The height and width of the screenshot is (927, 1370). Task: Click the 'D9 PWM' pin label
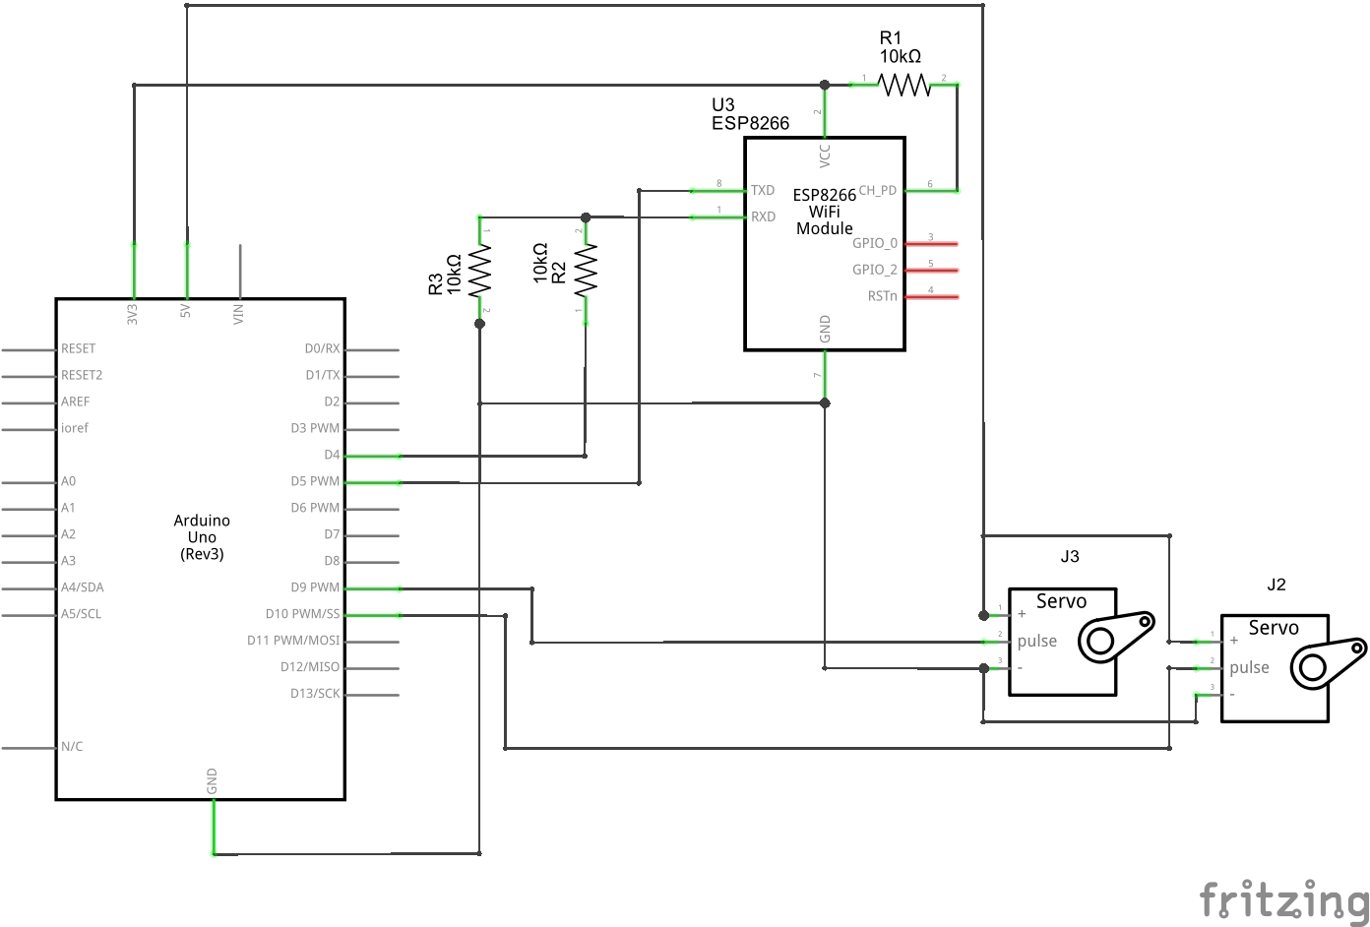[x=315, y=588]
